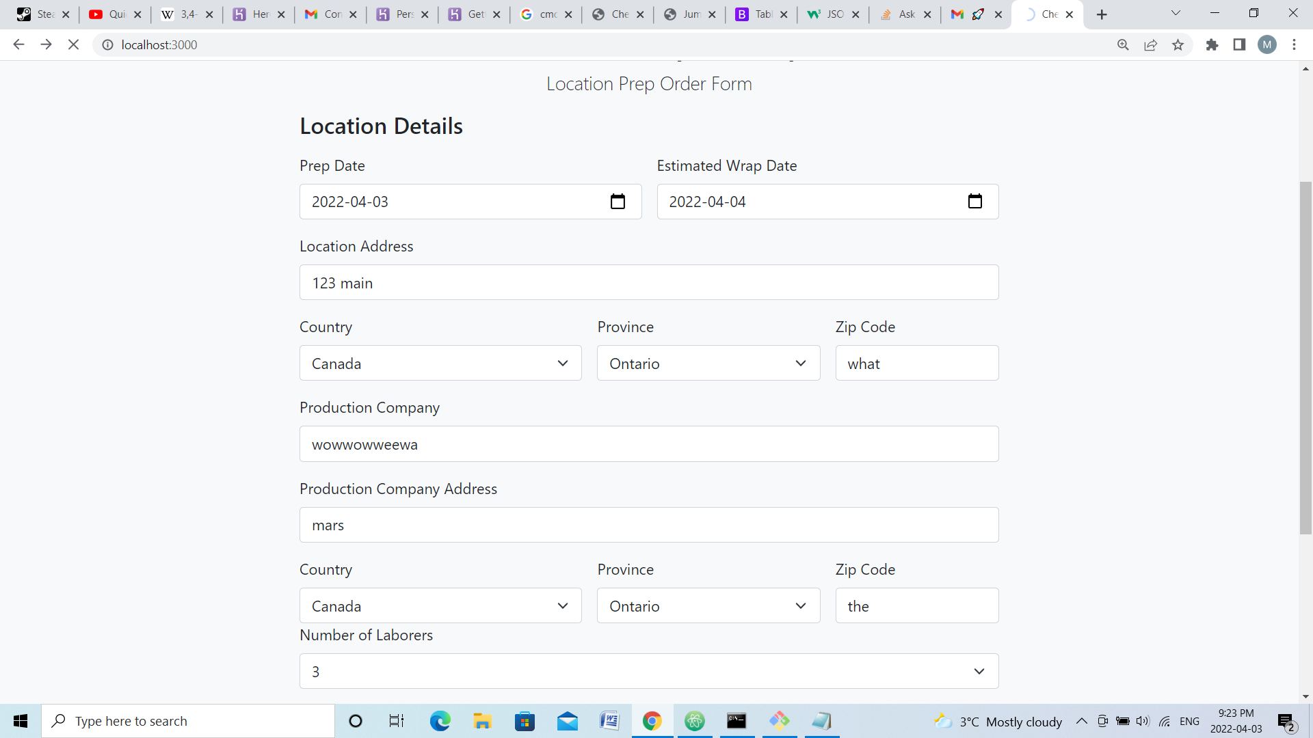This screenshot has height=738, width=1313.
Task: Toggle the browser side panel icon
Action: click(x=1239, y=45)
